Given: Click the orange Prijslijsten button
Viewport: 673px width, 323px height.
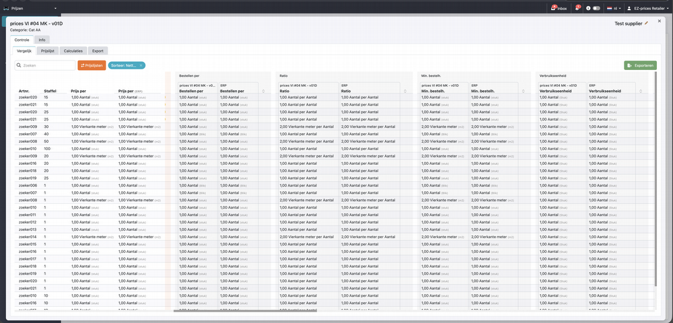Looking at the screenshot, I should click(92, 65).
